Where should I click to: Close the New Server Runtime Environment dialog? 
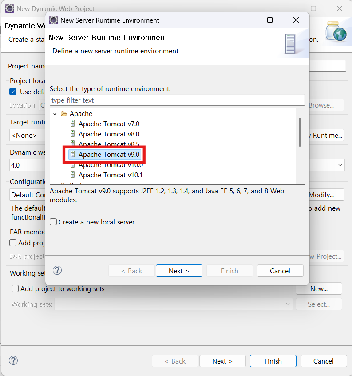pyautogui.click(x=296, y=20)
